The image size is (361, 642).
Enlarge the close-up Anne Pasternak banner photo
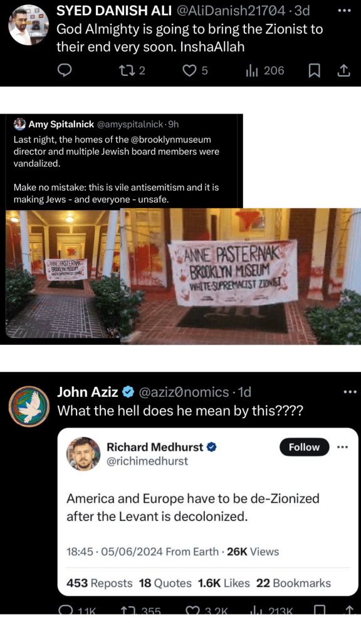coord(241,276)
